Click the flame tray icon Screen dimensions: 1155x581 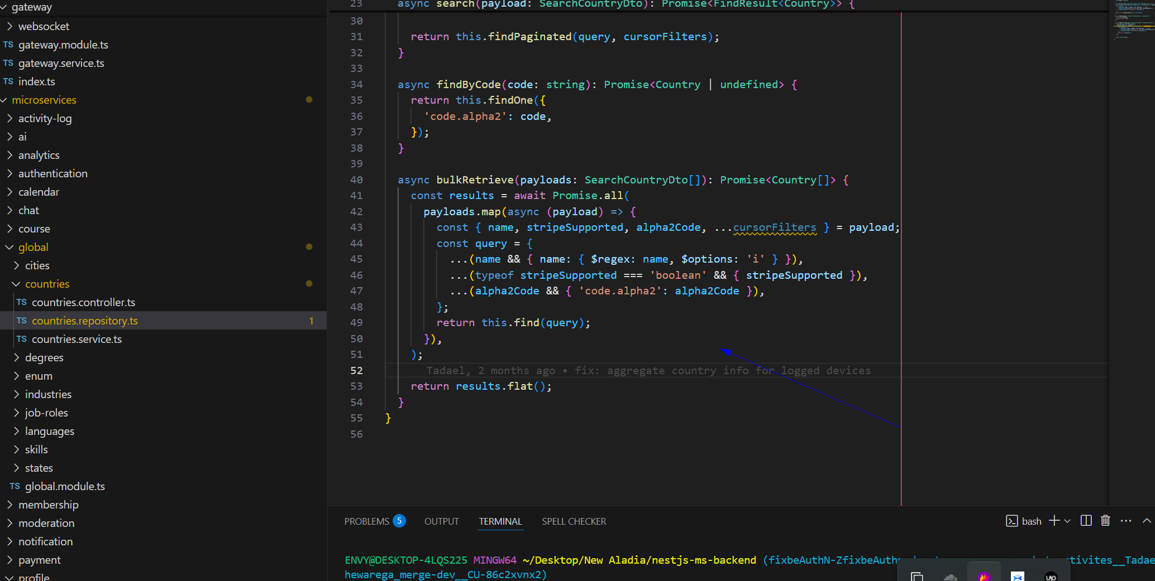[984, 576]
